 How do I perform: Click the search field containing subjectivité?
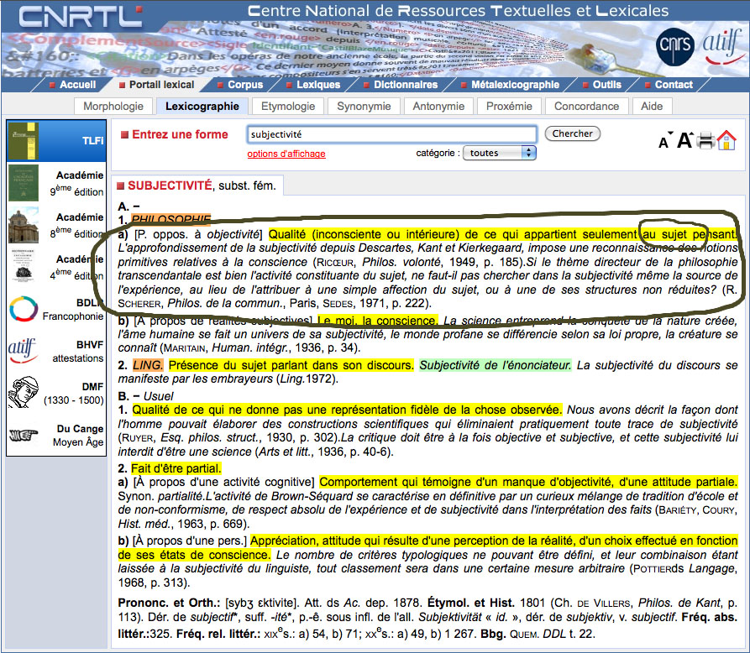(x=391, y=134)
